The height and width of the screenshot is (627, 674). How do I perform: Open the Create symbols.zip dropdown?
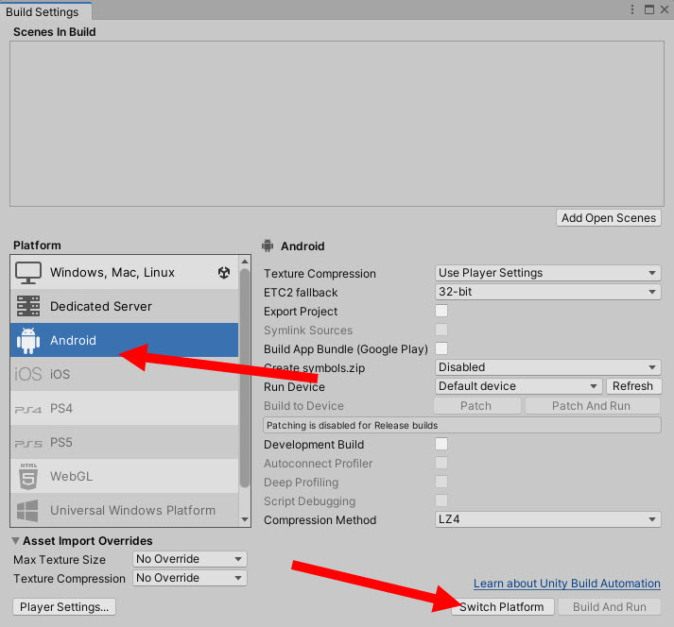click(547, 367)
